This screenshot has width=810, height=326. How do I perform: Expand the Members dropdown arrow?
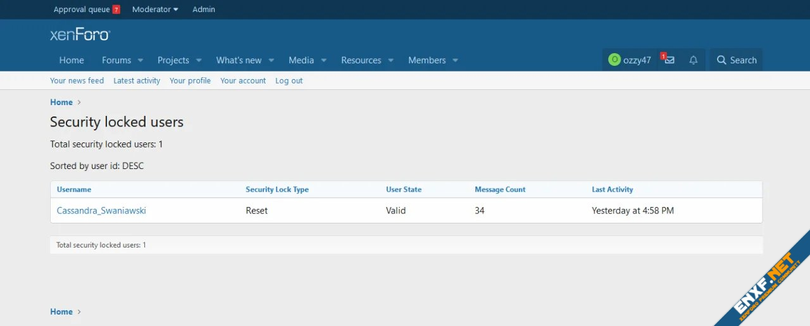(x=455, y=61)
